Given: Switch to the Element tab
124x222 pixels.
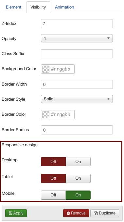Looking at the screenshot, I should point(13,7).
